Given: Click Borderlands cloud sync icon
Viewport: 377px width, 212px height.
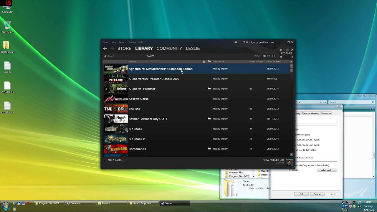Looking at the screenshot, I should point(209,149).
